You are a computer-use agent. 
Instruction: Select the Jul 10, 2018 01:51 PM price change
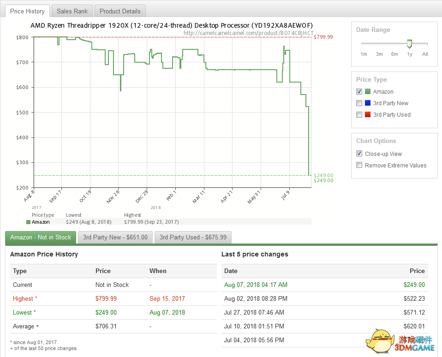[254, 326]
